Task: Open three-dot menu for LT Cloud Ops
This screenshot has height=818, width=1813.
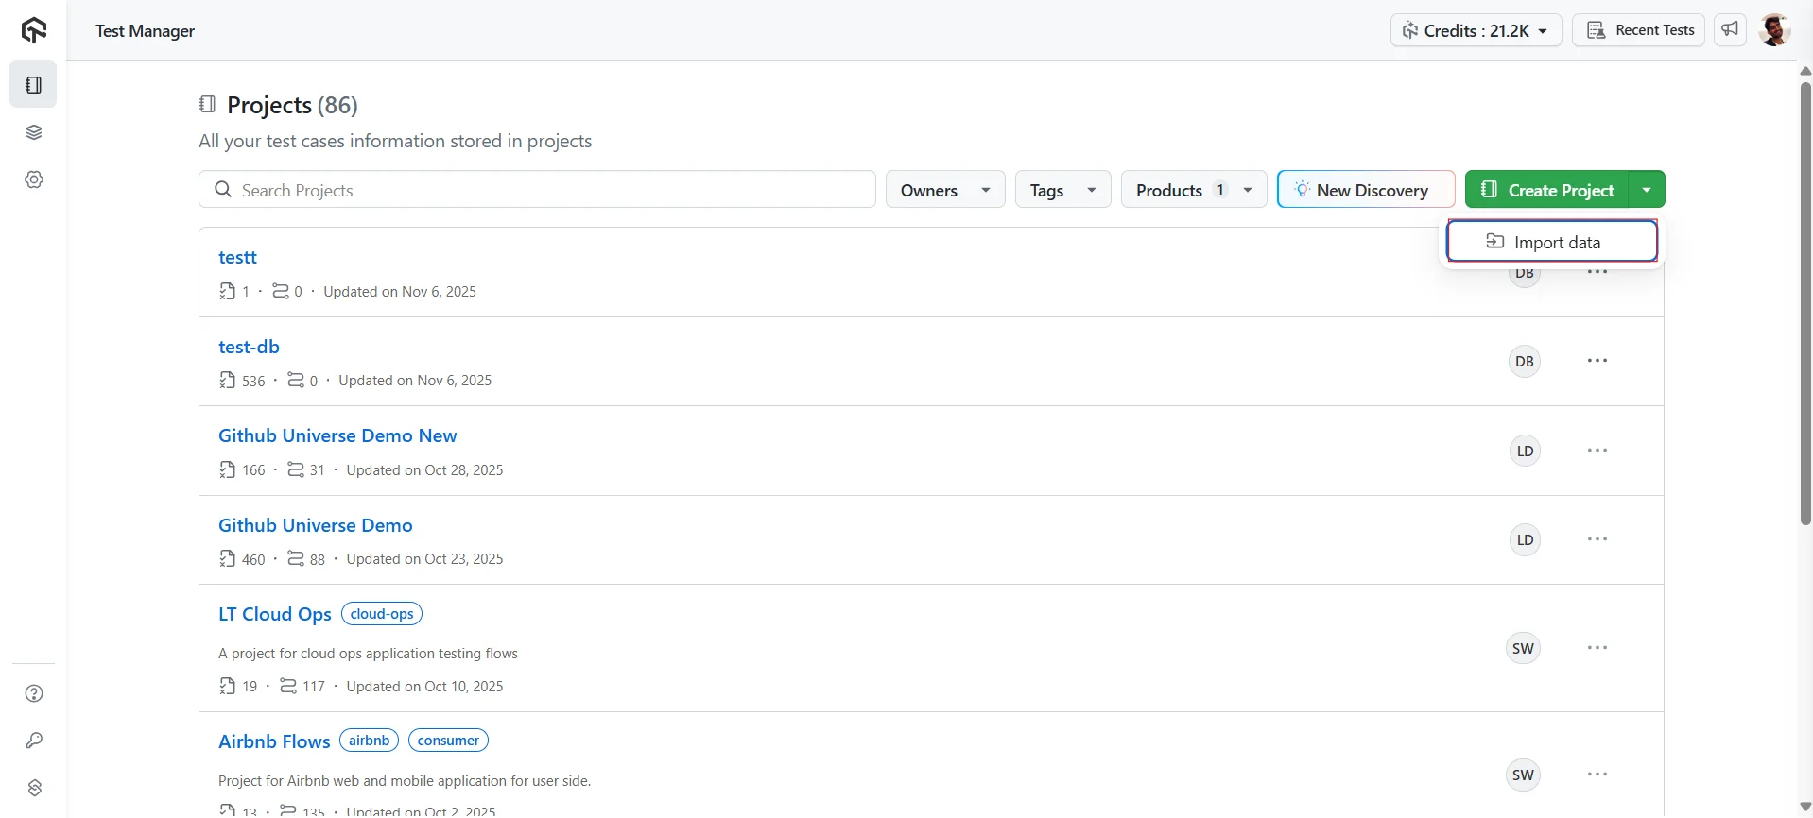Action: [x=1597, y=648]
